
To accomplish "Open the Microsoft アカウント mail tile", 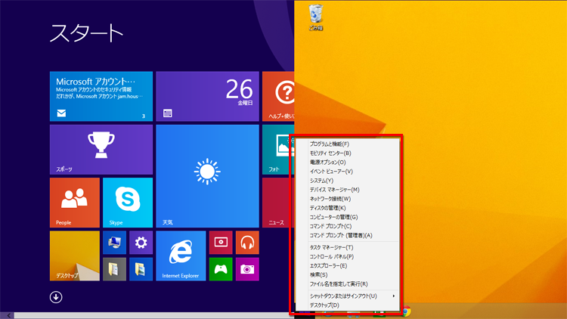I will point(101,96).
